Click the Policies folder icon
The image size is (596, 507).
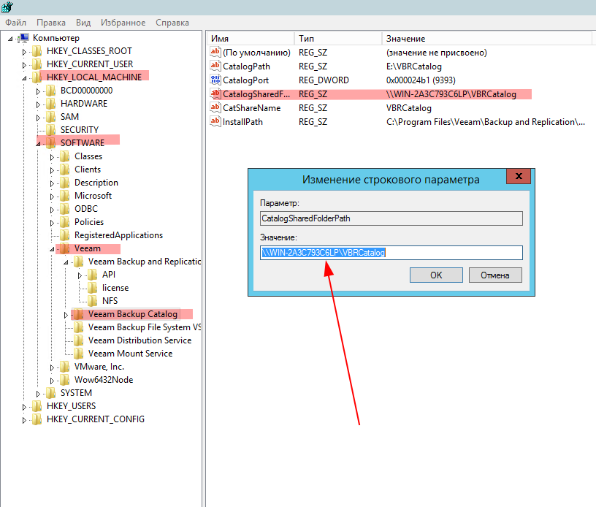[x=64, y=222]
